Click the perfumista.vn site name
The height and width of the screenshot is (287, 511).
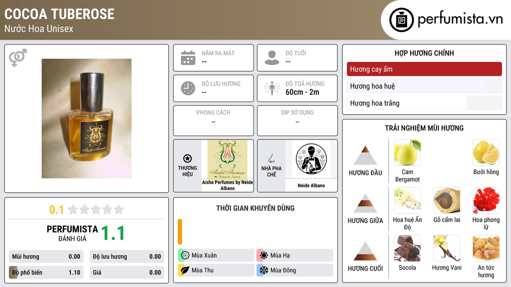[460, 19]
